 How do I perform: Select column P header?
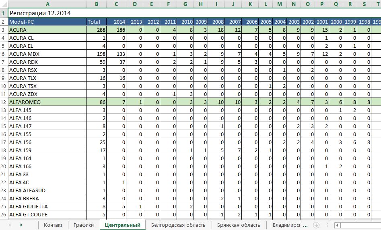pos(322,4)
